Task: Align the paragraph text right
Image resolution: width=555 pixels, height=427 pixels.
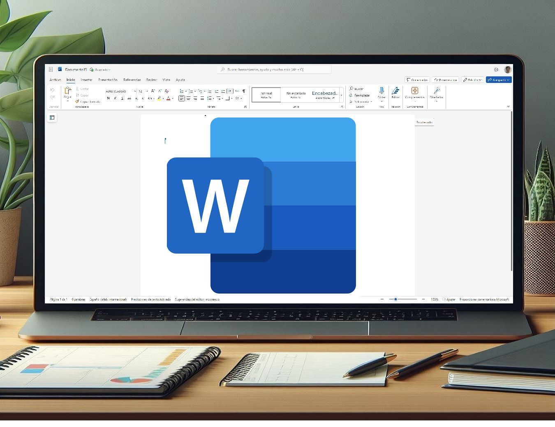Action: pos(195,99)
